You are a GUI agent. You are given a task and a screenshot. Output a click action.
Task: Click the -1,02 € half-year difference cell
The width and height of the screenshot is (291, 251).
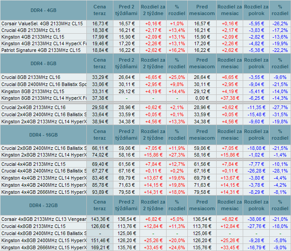click(256, 155)
